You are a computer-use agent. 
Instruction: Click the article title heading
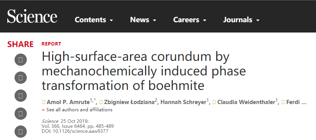(144, 71)
